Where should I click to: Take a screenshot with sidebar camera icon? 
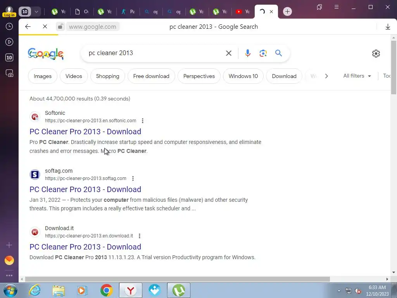point(9,73)
